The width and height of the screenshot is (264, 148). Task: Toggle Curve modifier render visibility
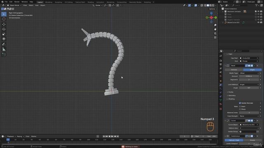(252, 120)
